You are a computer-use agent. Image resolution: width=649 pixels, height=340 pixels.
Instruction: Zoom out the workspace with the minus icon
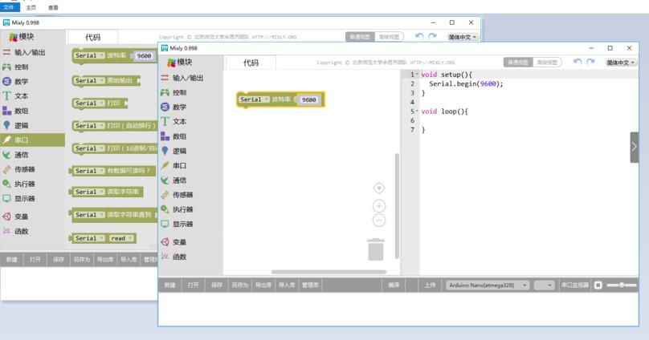point(379,221)
